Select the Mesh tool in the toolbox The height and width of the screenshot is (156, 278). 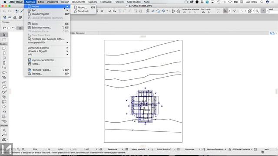(x=4, y=121)
